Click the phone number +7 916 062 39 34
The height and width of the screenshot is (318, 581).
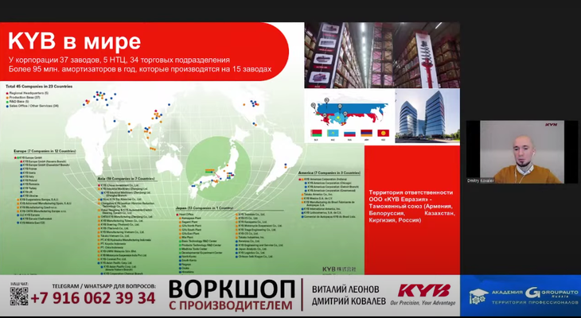92,298
